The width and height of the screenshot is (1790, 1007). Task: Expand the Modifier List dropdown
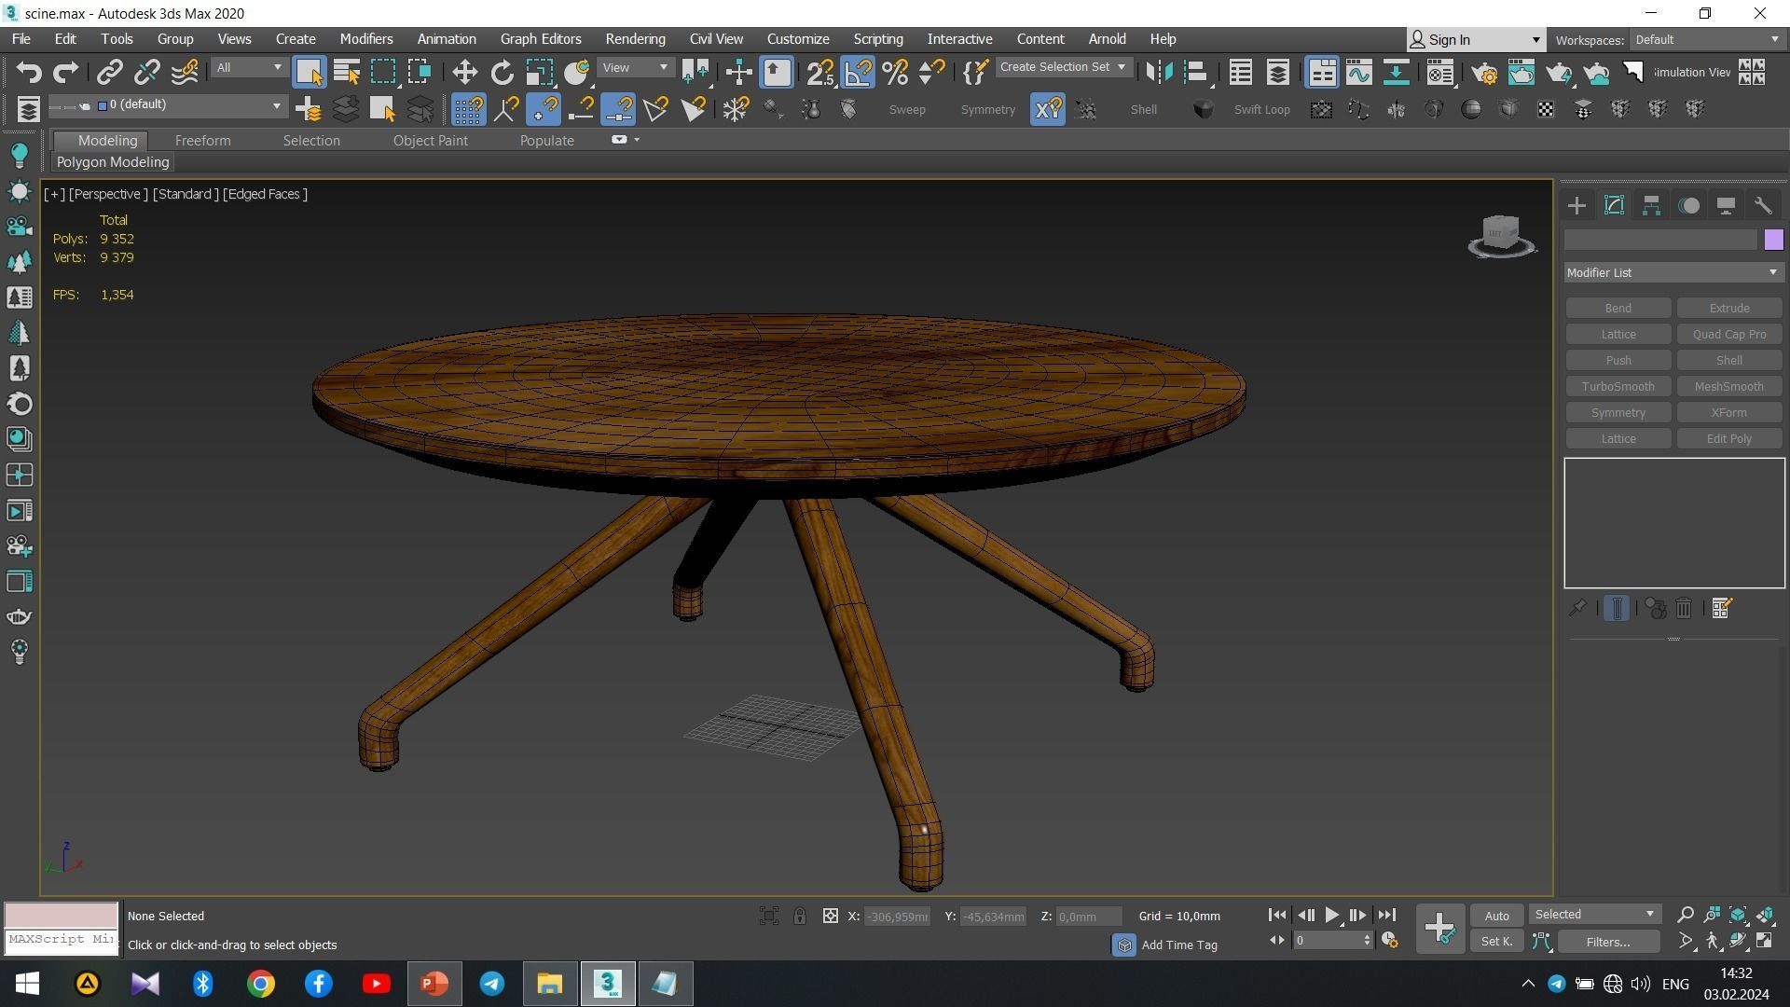pyautogui.click(x=1673, y=272)
